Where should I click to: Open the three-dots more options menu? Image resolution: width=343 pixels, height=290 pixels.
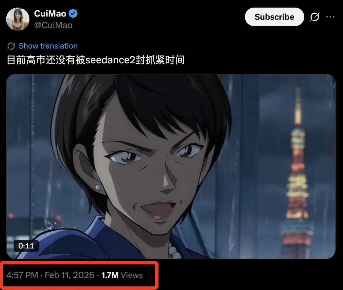(x=330, y=17)
